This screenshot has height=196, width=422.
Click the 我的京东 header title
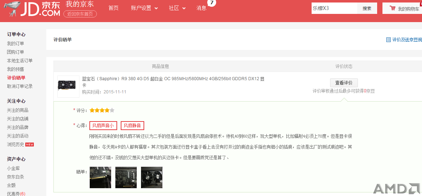pyautogui.click(x=79, y=4)
